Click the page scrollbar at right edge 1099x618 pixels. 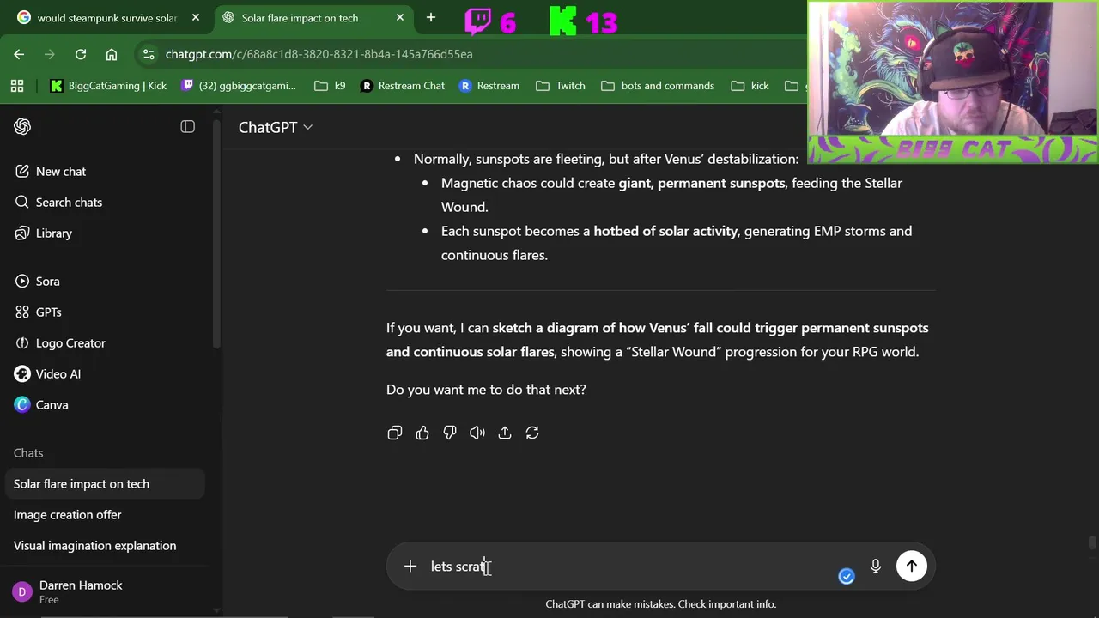click(x=1092, y=543)
